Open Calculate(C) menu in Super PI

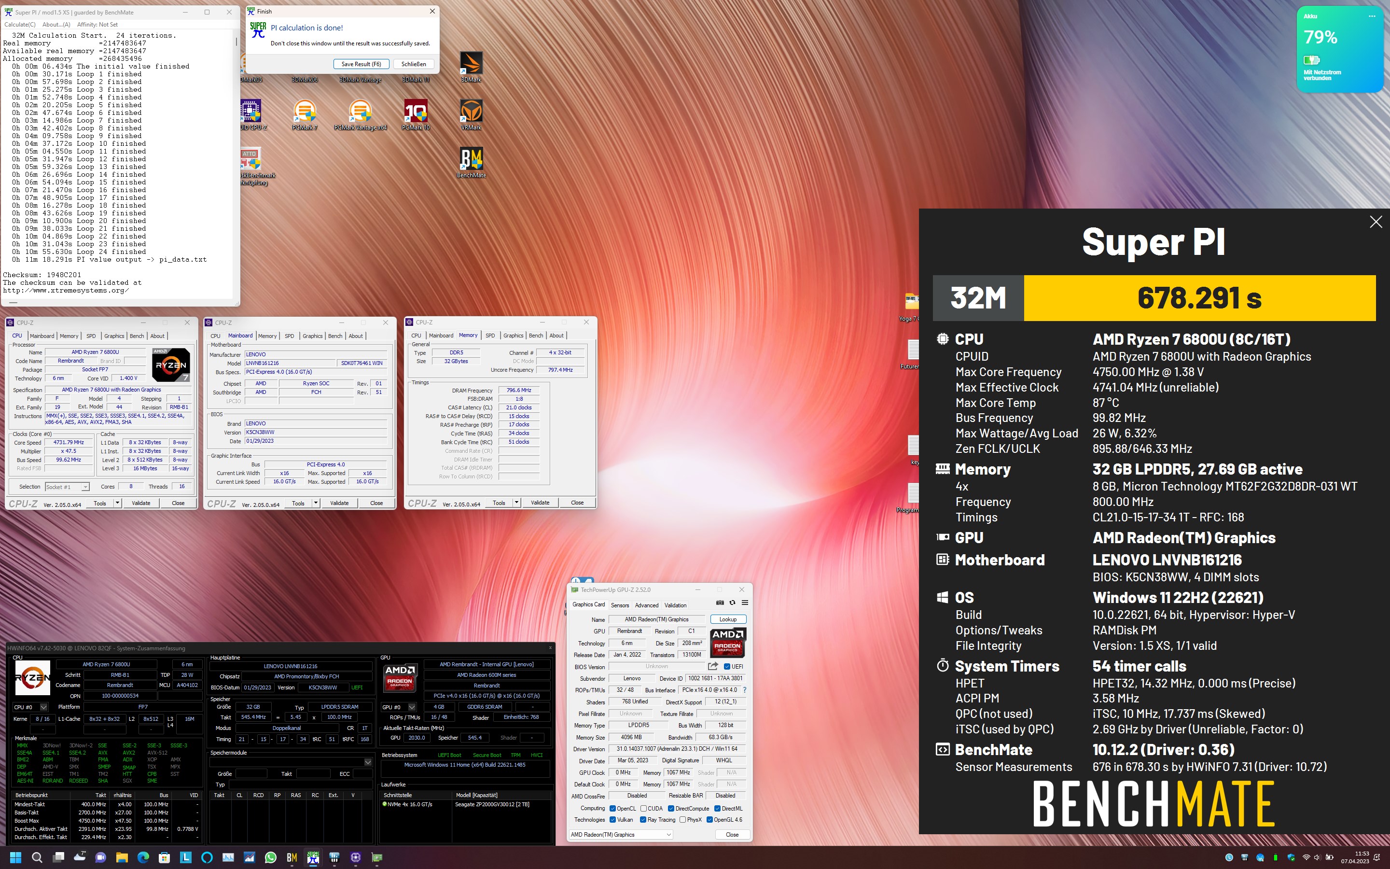click(x=20, y=25)
